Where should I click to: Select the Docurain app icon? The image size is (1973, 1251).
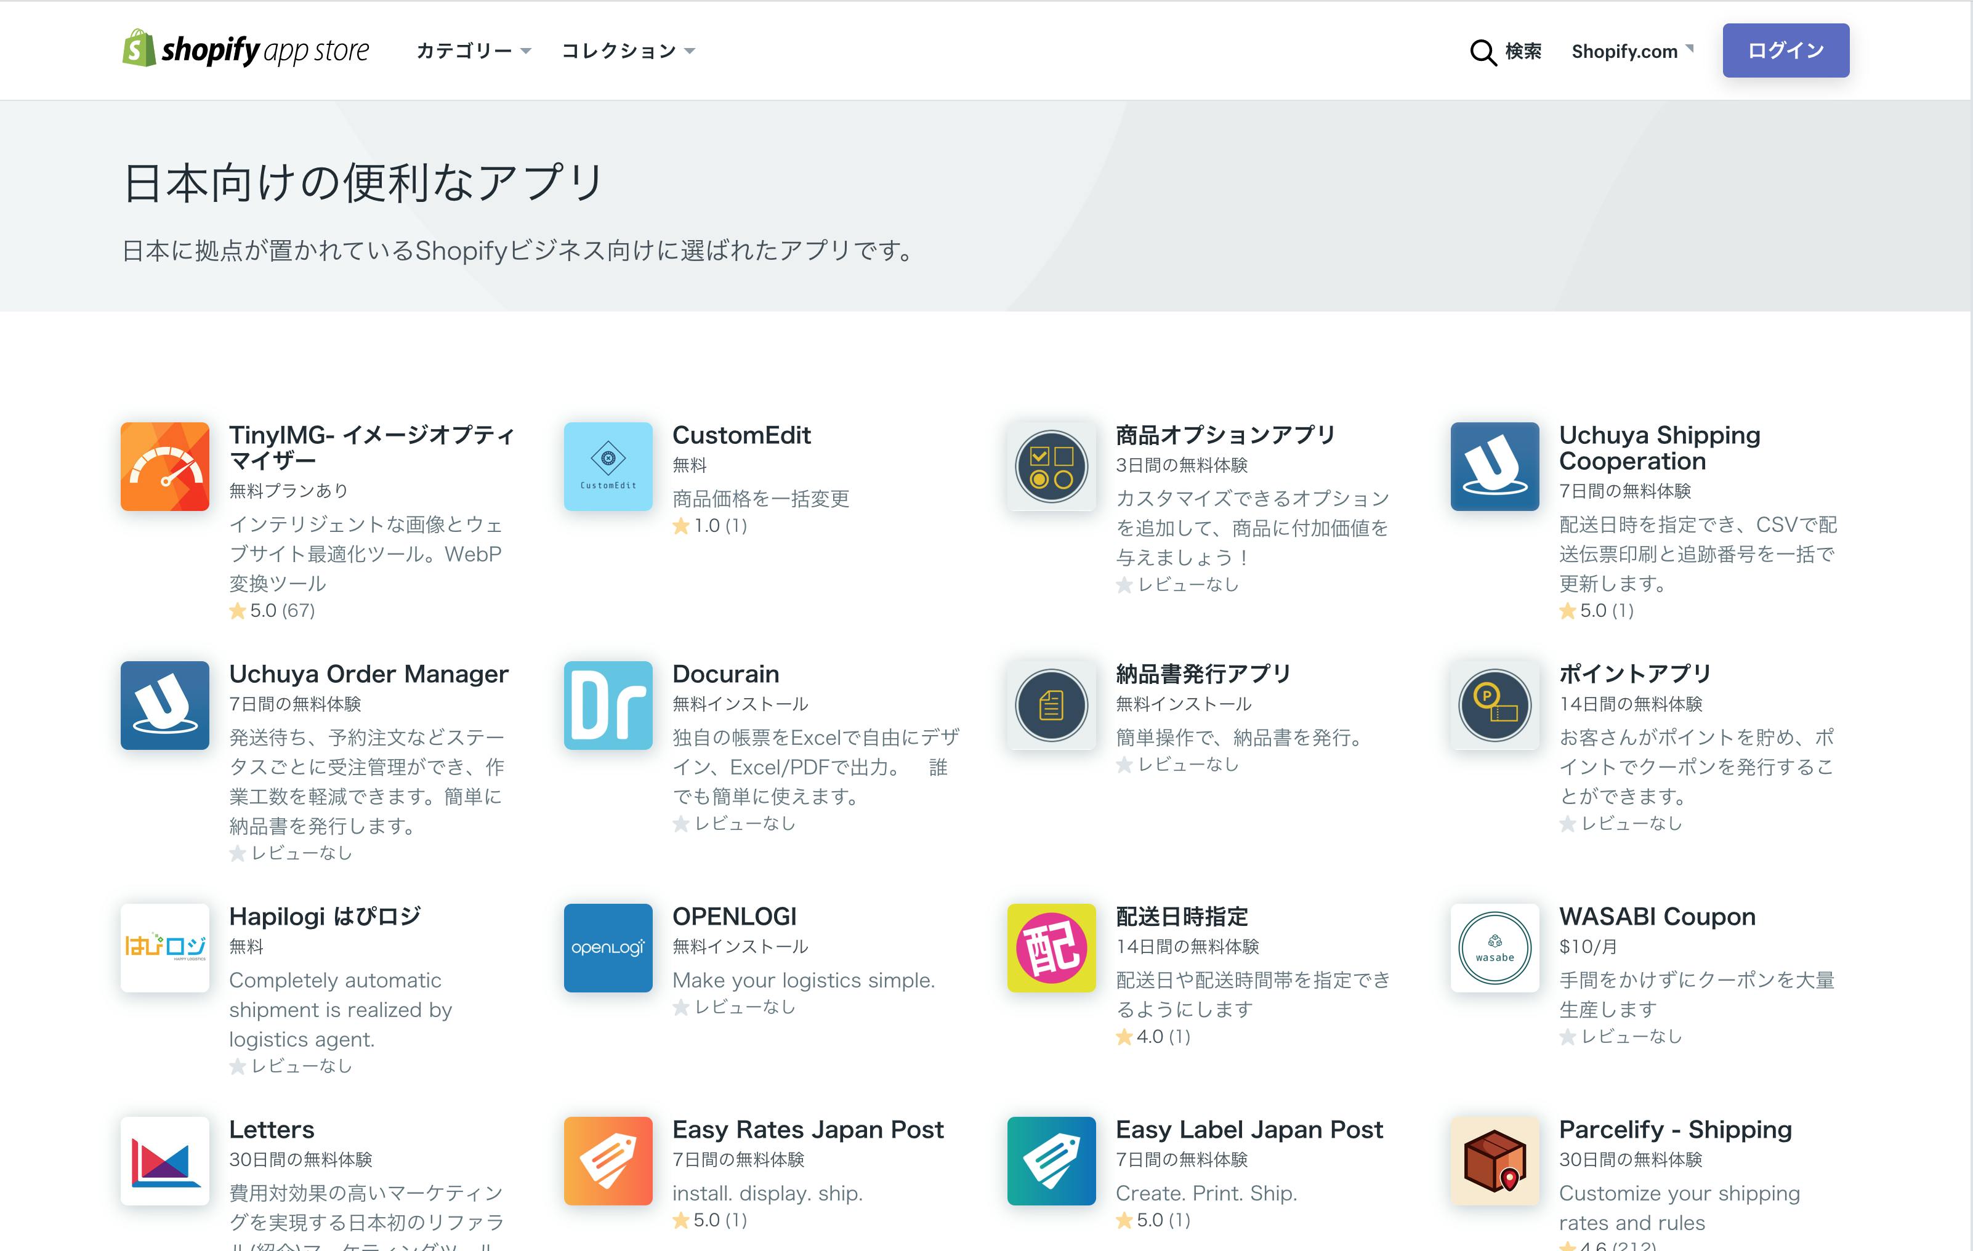[x=608, y=706]
